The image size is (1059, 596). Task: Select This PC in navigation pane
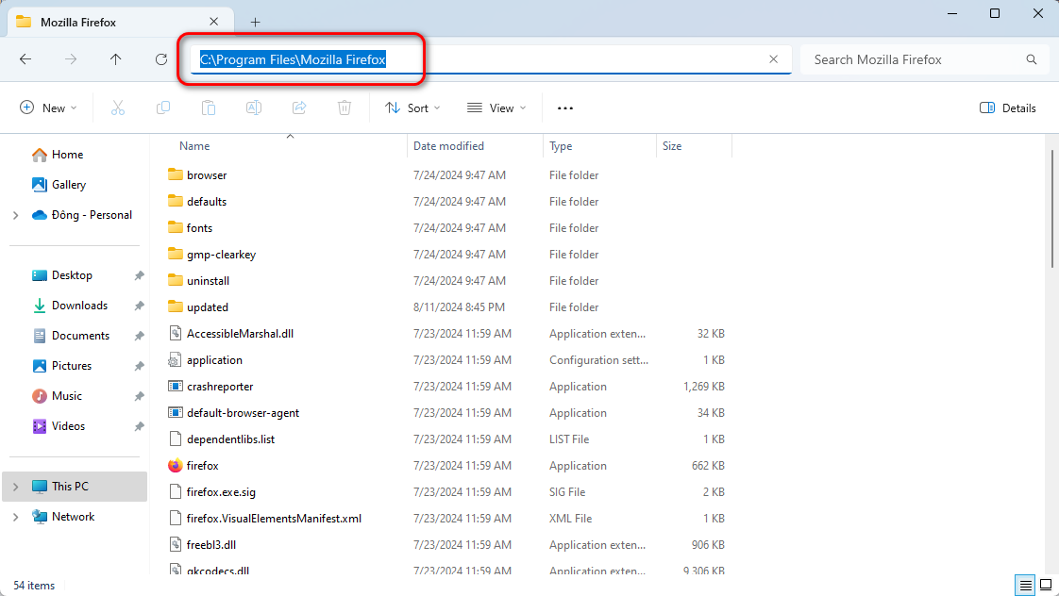click(x=75, y=487)
